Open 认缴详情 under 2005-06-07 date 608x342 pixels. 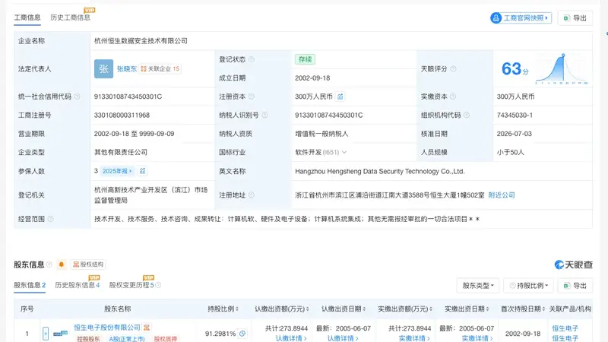pyautogui.click(x=343, y=338)
